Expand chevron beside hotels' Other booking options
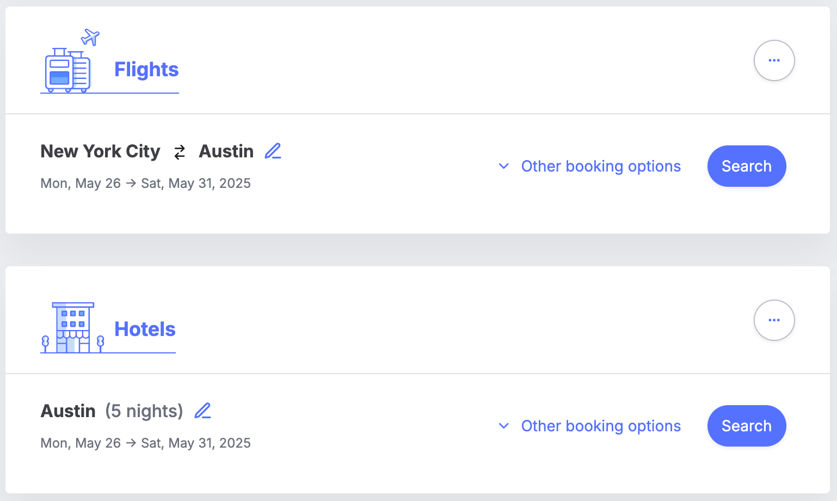 coord(504,426)
